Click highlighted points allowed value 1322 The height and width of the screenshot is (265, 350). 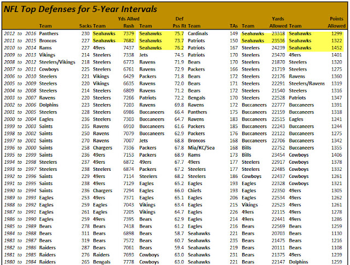click(337, 41)
